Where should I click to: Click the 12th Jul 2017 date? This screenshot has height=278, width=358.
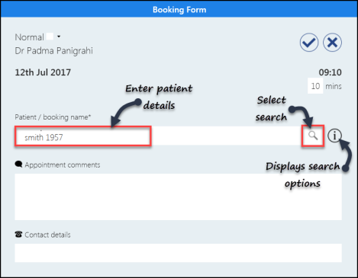tap(43, 72)
